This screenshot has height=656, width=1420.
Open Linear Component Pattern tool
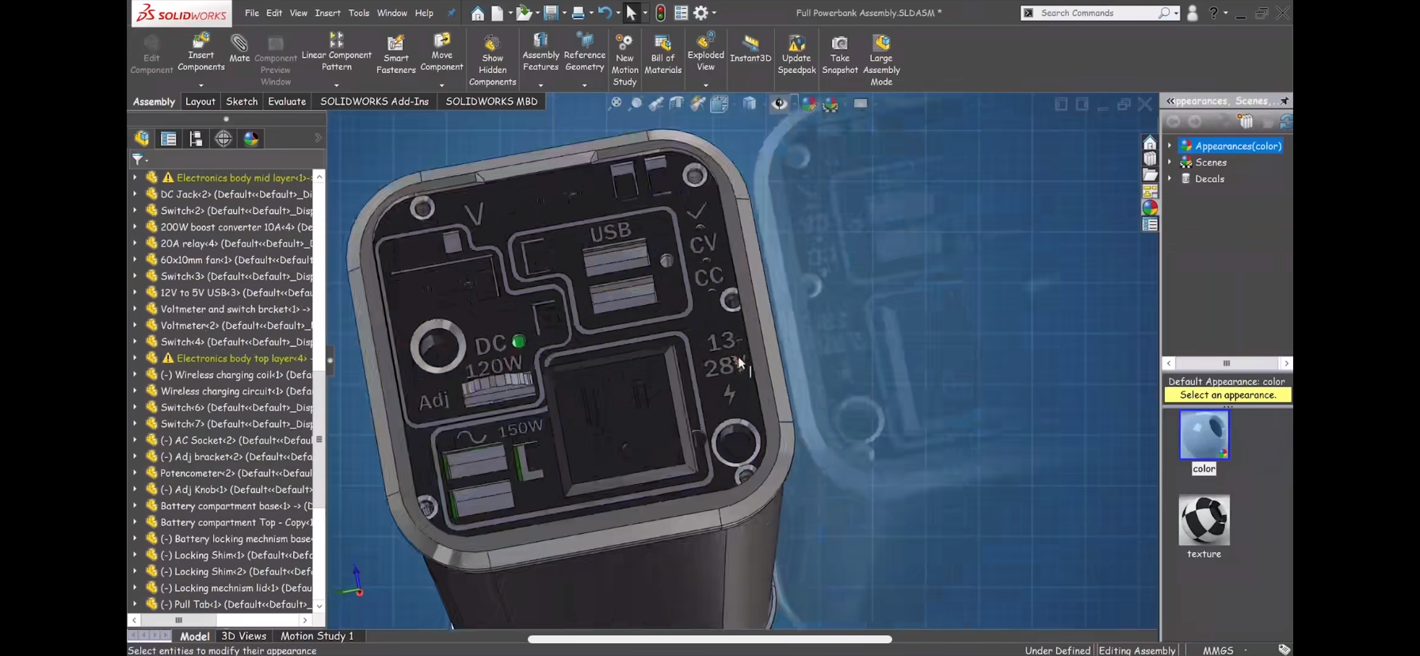point(337,51)
